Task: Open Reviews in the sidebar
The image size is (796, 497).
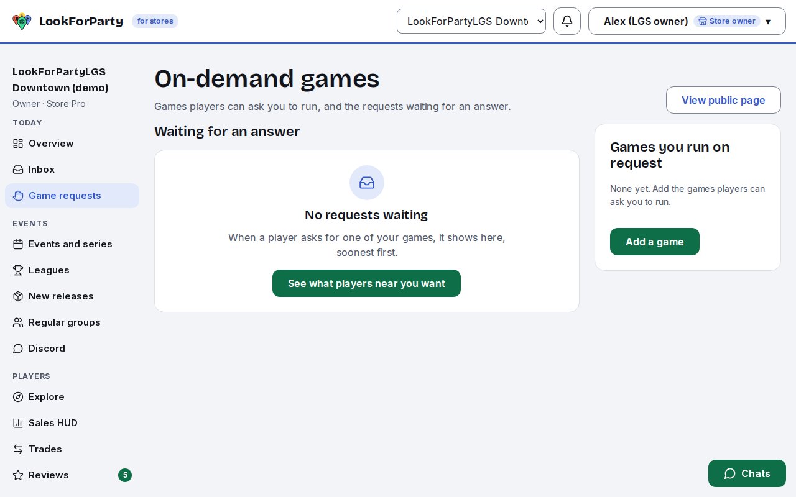Action: point(72,475)
